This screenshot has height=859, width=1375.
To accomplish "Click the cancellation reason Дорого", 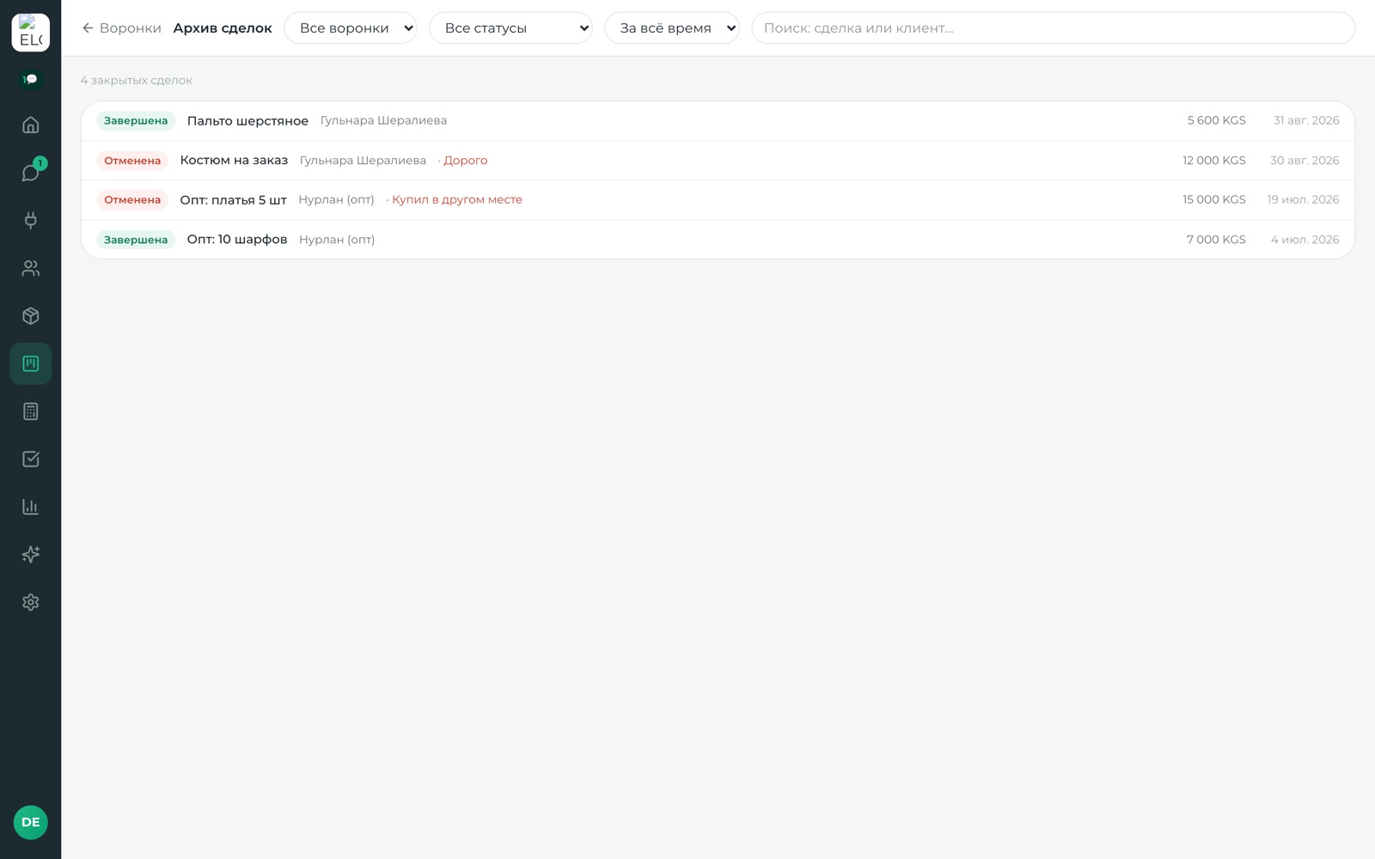I will click(465, 161).
